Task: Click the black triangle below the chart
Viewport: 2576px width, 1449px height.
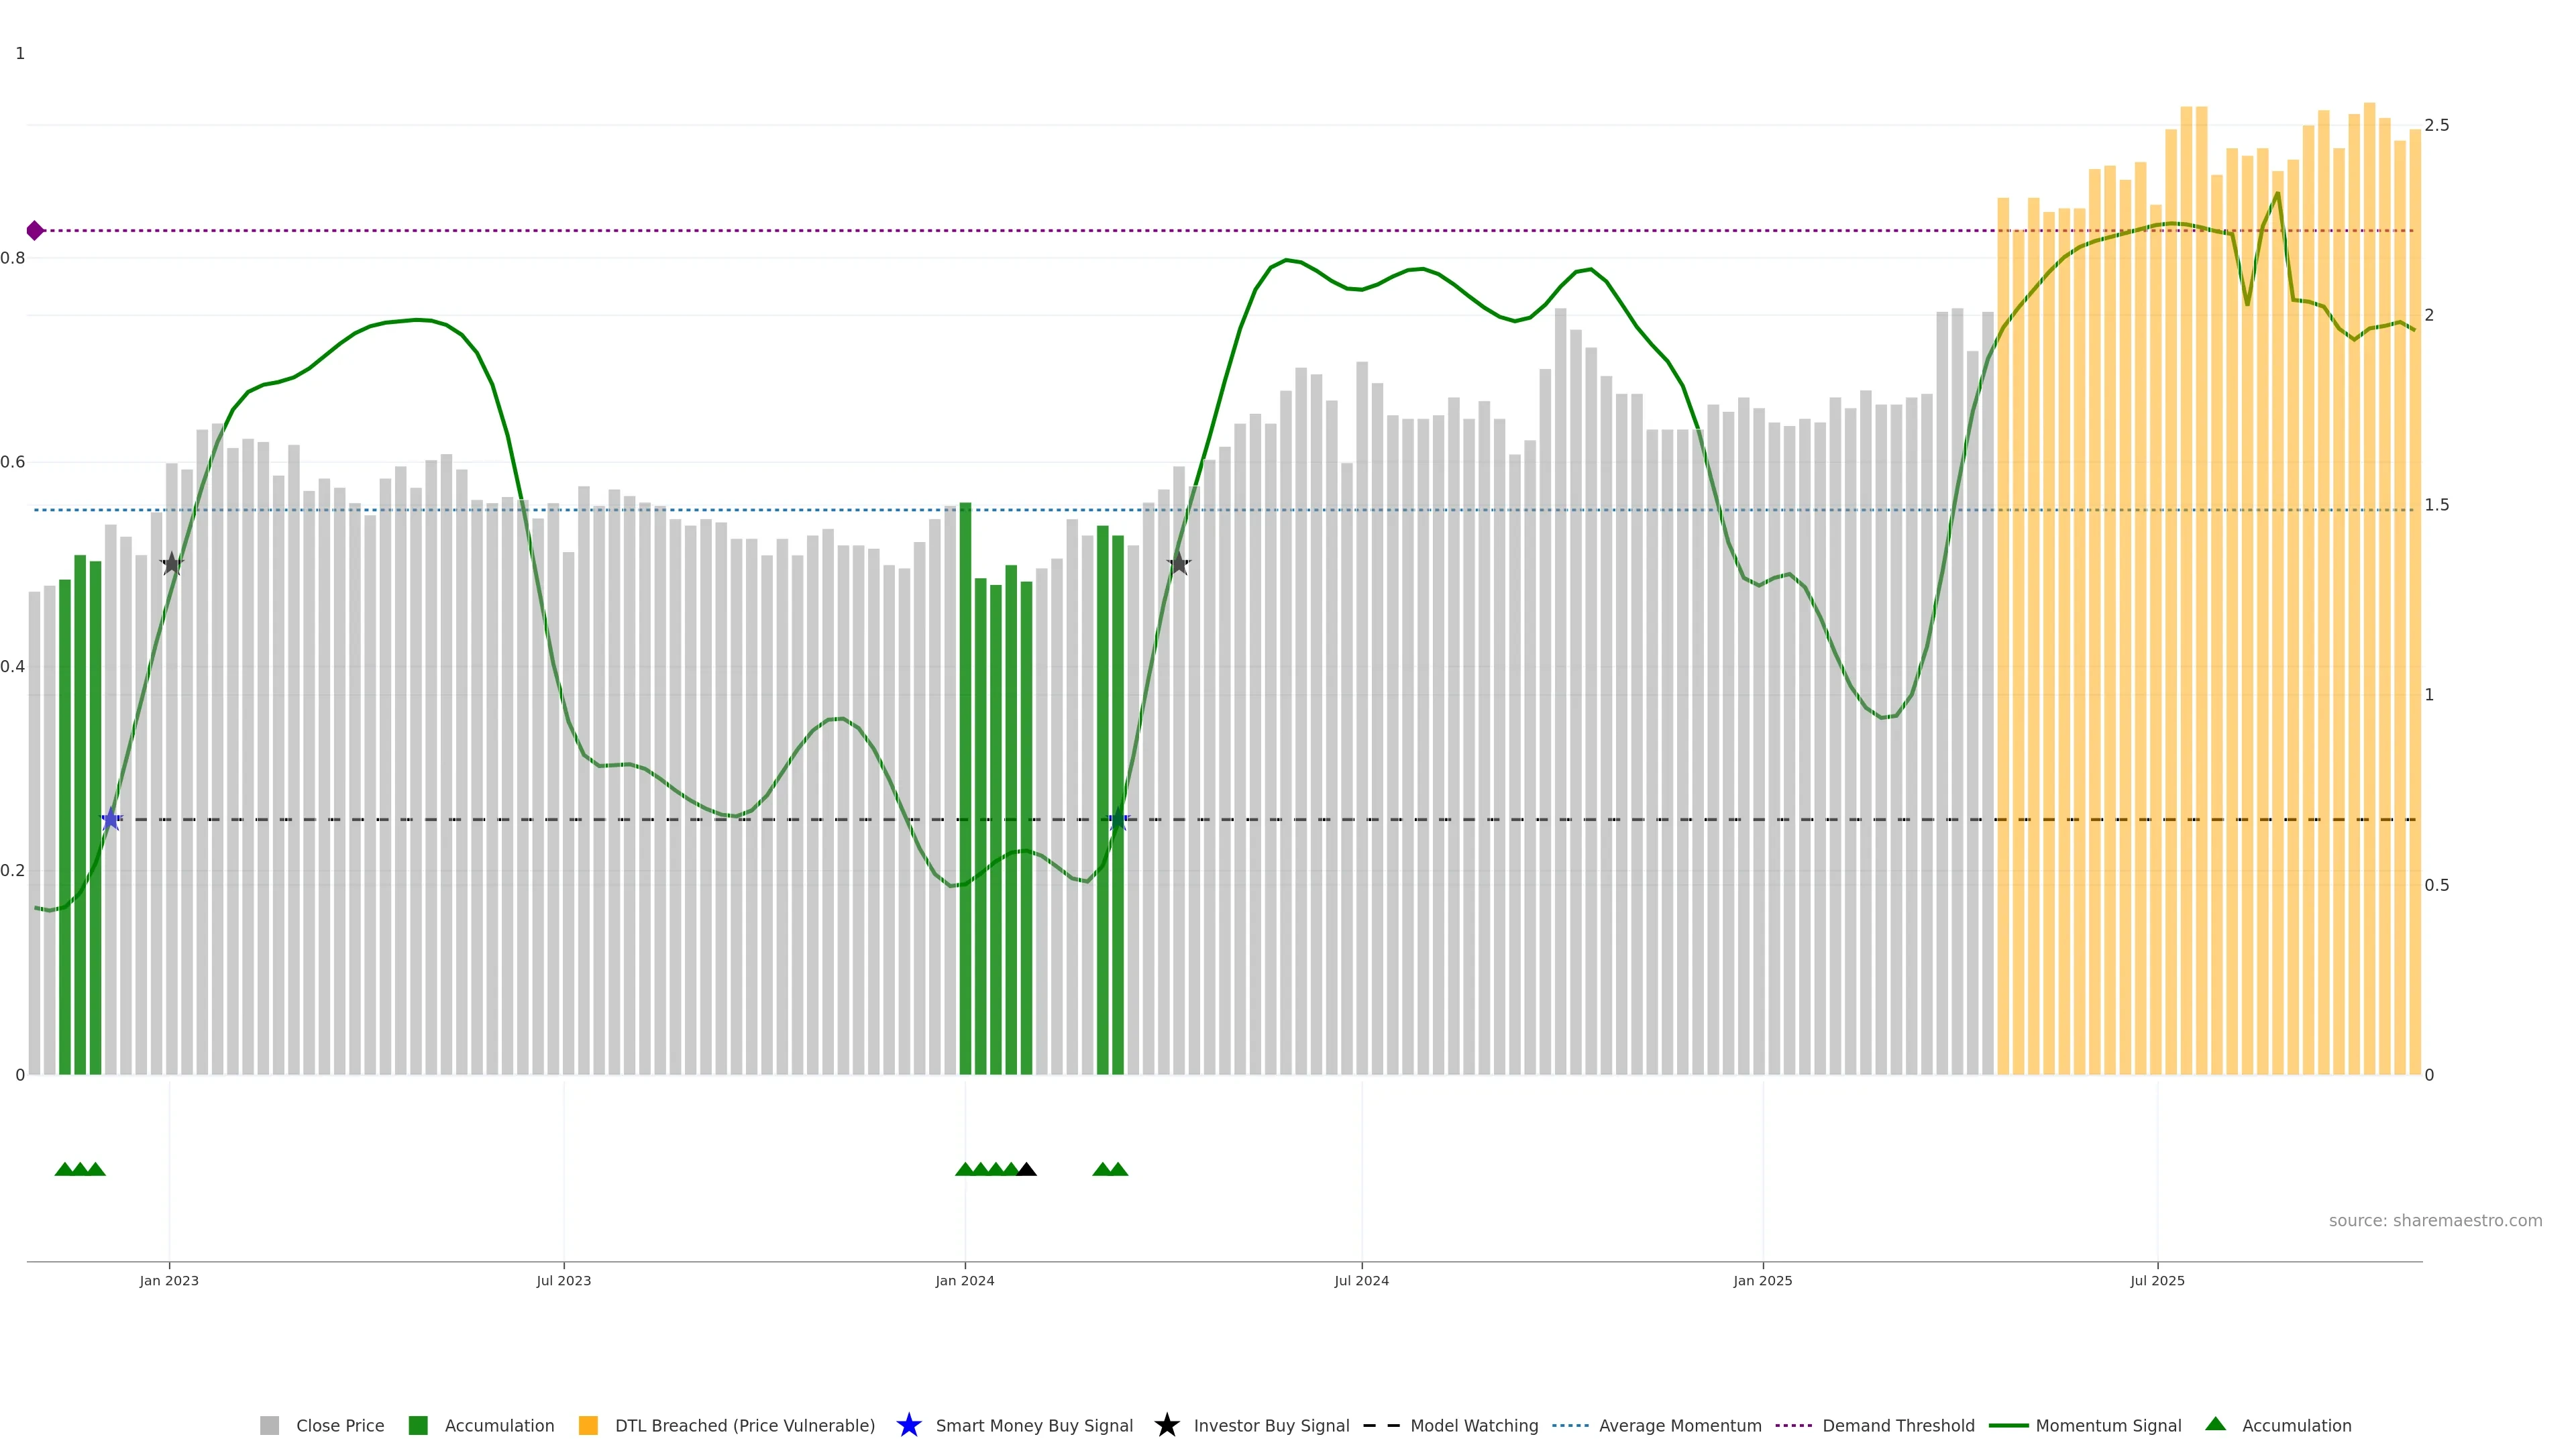Action: 1026,1169
